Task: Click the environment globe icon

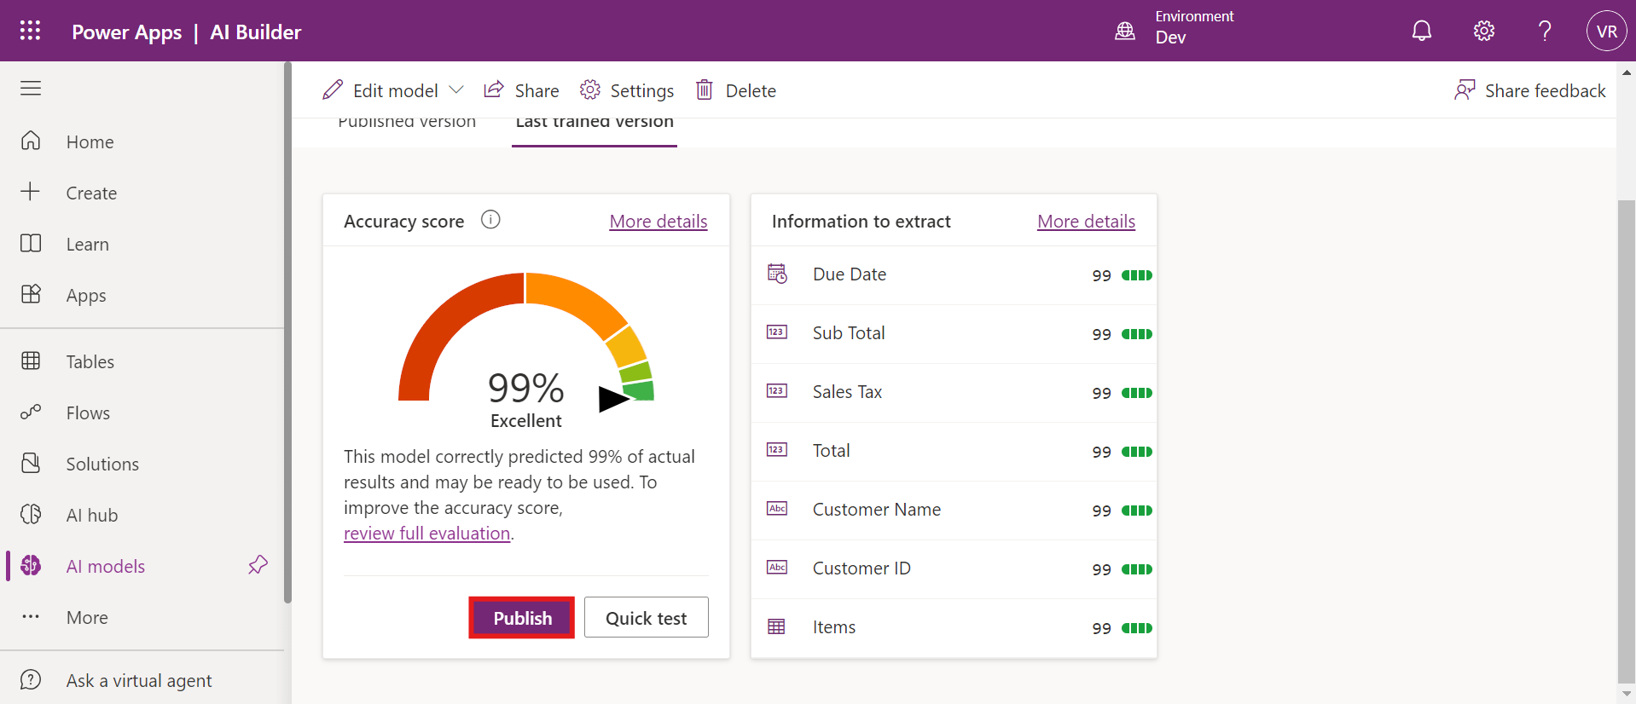Action: [1125, 32]
